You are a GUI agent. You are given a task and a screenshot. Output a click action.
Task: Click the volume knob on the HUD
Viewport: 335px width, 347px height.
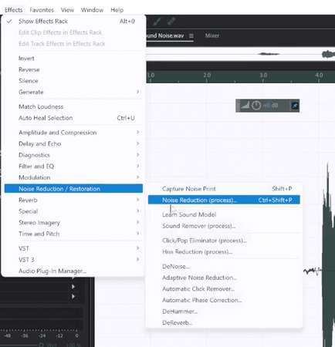click(x=256, y=106)
